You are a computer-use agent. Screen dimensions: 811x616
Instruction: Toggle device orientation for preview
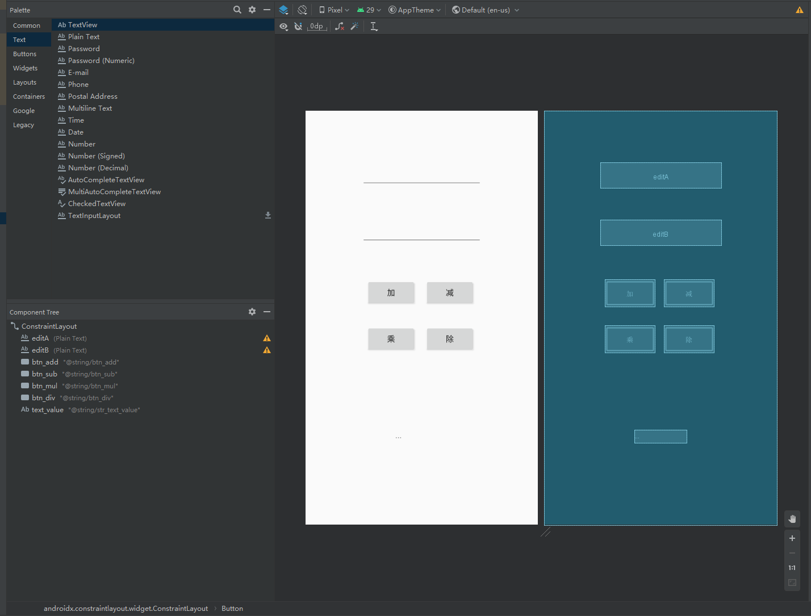(x=302, y=10)
